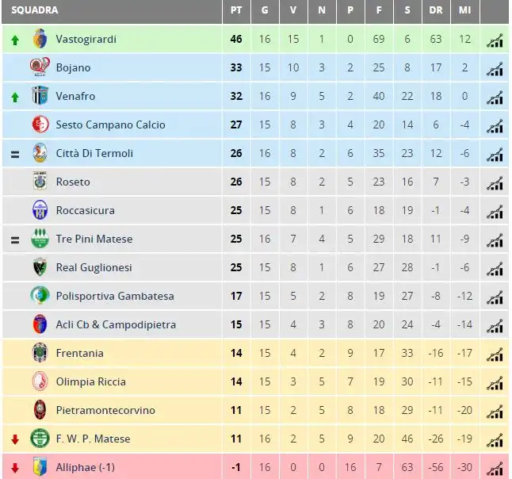Sort the table by PT column header
512x479 pixels.
click(236, 10)
